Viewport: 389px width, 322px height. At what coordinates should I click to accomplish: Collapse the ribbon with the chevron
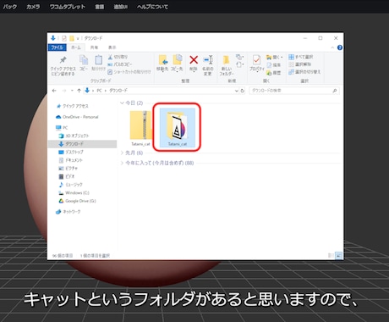point(332,47)
